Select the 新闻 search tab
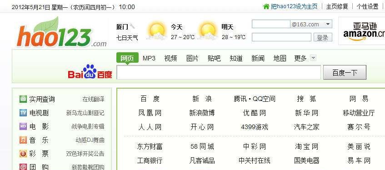The image size is (385, 170). pos(258,58)
